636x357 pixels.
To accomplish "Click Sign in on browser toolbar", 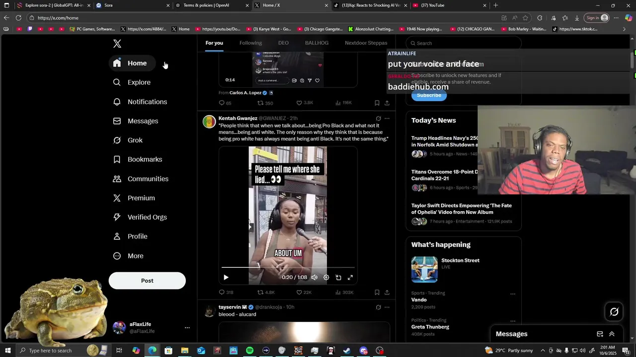I will point(597,18).
